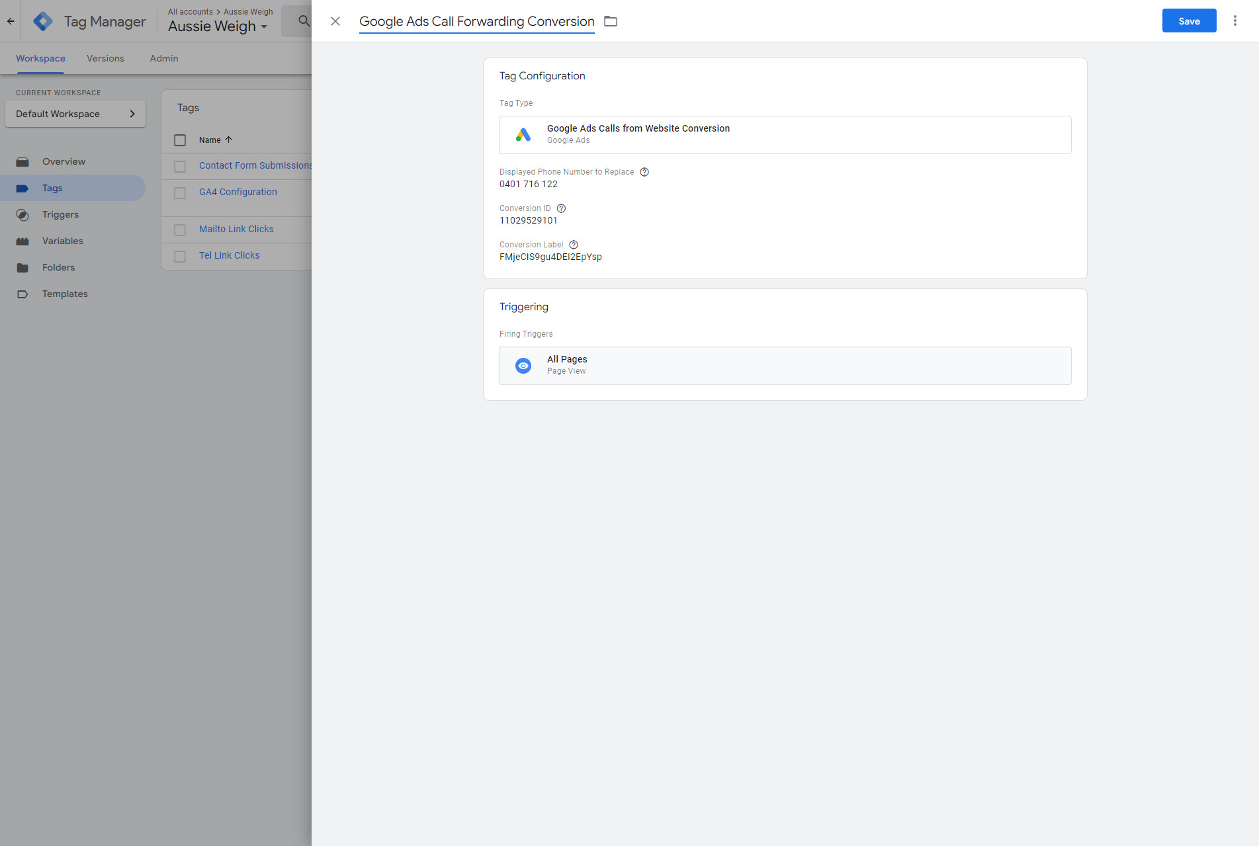
Task: Open the Triggers section in sidebar
Action: click(x=60, y=214)
